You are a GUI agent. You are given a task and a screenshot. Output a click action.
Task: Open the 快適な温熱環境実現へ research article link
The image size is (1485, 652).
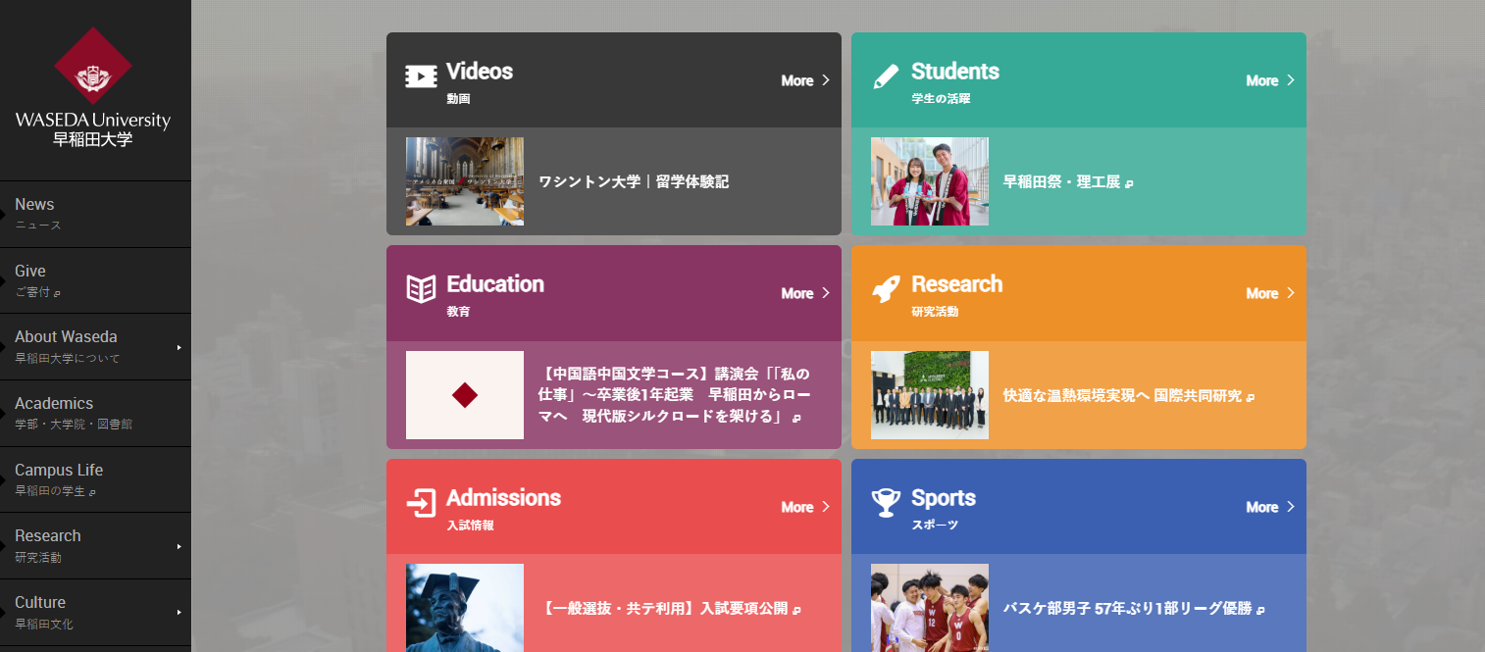click(x=1122, y=396)
